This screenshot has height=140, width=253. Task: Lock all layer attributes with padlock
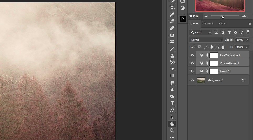click(223, 47)
